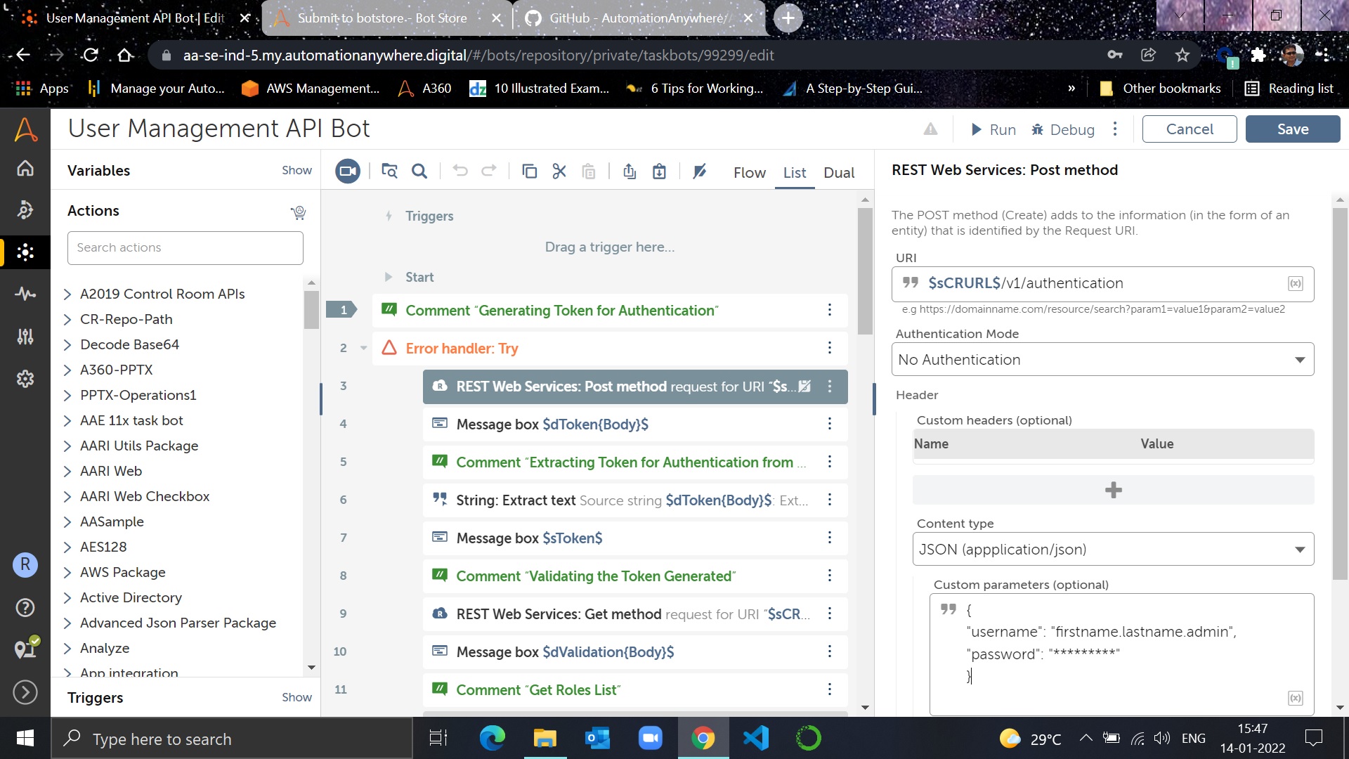Click the Cut scissors toolbar icon

tap(559, 171)
